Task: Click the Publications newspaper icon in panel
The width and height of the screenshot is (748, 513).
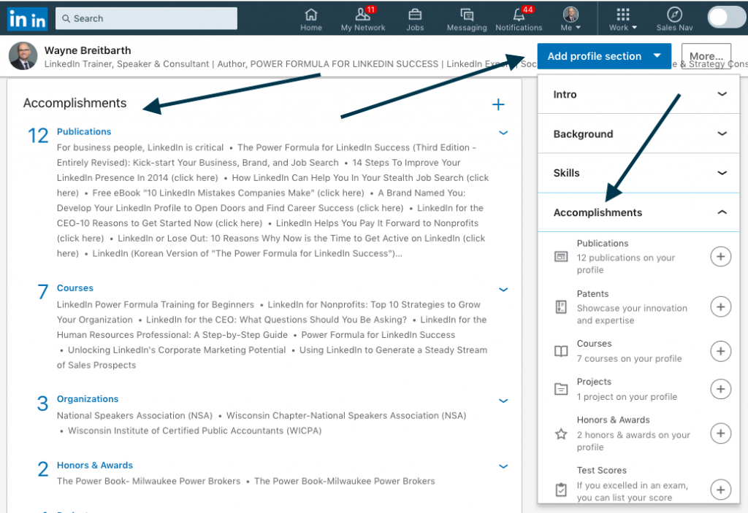Action: click(561, 257)
